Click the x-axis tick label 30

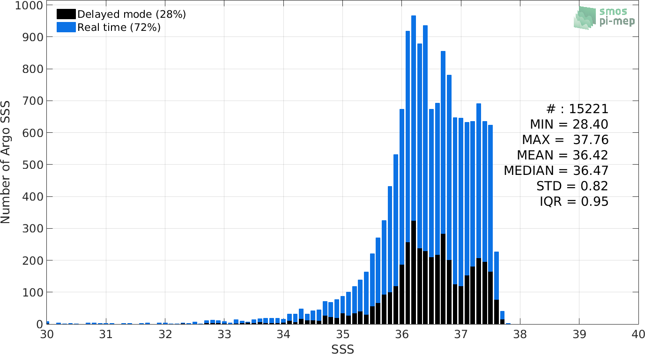[x=47, y=334]
